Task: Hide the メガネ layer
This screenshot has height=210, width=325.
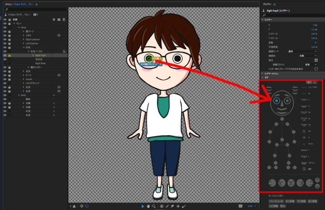Action: point(4,35)
